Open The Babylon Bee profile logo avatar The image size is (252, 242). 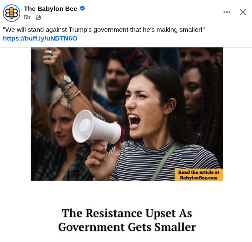tap(12, 13)
